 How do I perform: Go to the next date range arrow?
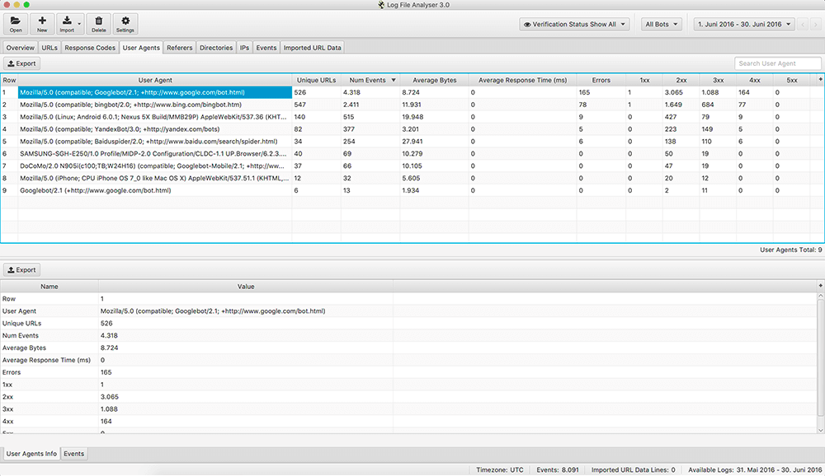coord(816,24)
